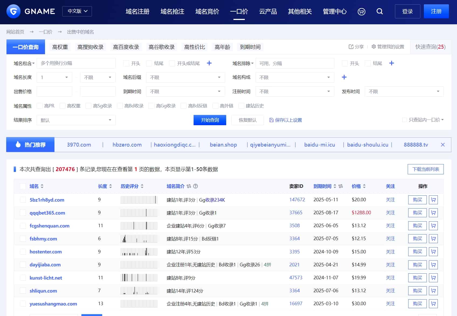
Task: Enable the 只查站内一口价 option
Action: (404, 120)
